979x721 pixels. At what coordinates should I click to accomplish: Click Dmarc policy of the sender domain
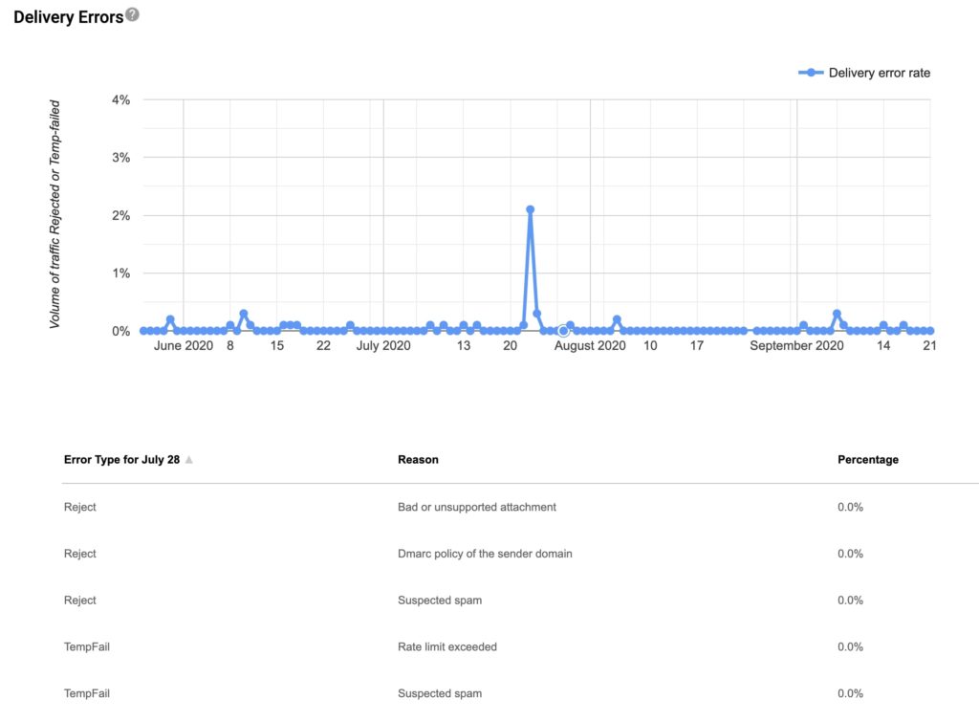(485, 554)
